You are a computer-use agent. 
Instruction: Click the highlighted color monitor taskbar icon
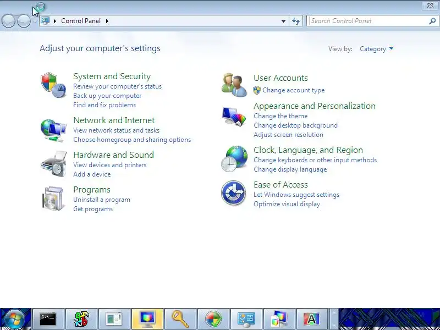click(x=147, y=319)
